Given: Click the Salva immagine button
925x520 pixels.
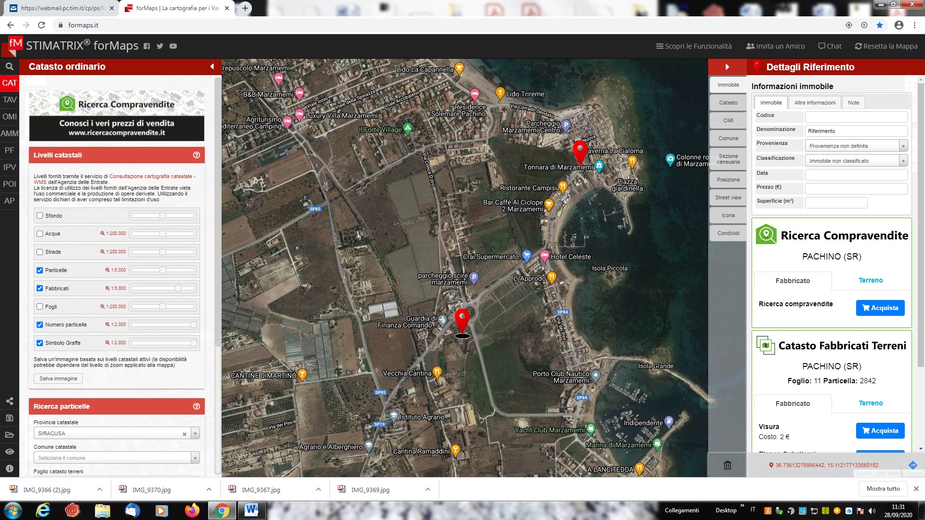Looking at the screenshot, I should tap(58, 378).
